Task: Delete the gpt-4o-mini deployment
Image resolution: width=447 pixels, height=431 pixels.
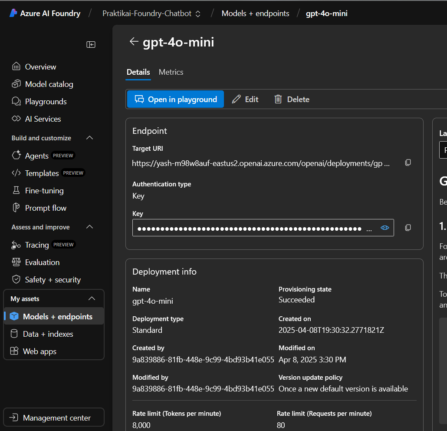Action: coord(292,99)
